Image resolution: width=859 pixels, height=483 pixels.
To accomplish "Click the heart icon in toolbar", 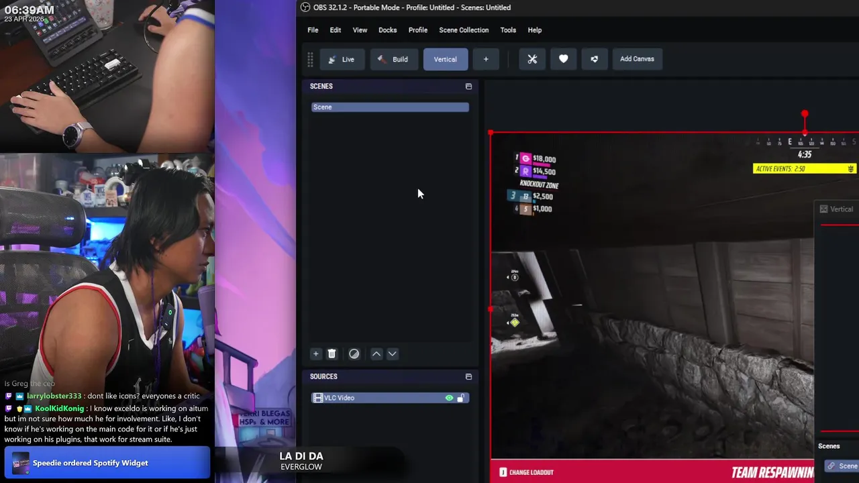I will (x=563, y=59).
